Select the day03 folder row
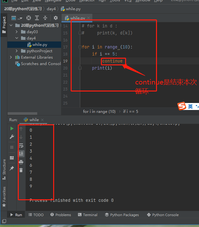The width and height of the screenshot is (199, 227). tap(34, 32)
